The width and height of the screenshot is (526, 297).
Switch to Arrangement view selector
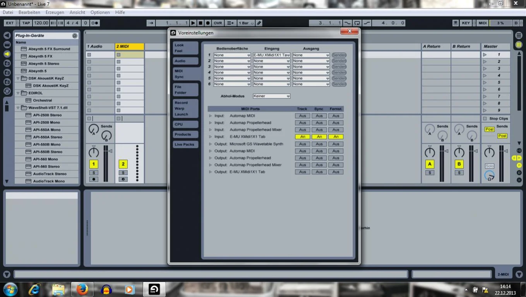tap(519, 36)
